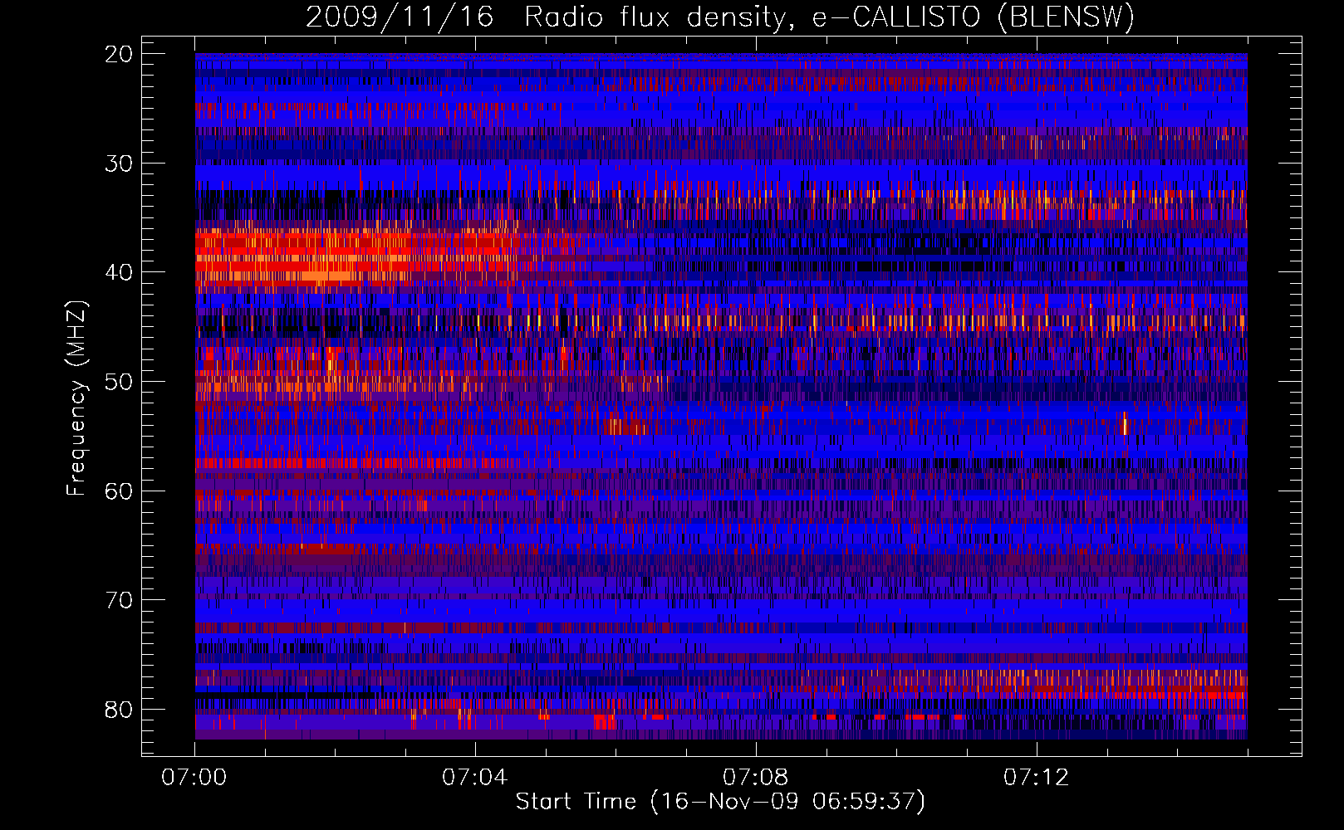Click the '30' frequency tick label
This screenshot has height=830, width=1344.
[x=119, y=164]
